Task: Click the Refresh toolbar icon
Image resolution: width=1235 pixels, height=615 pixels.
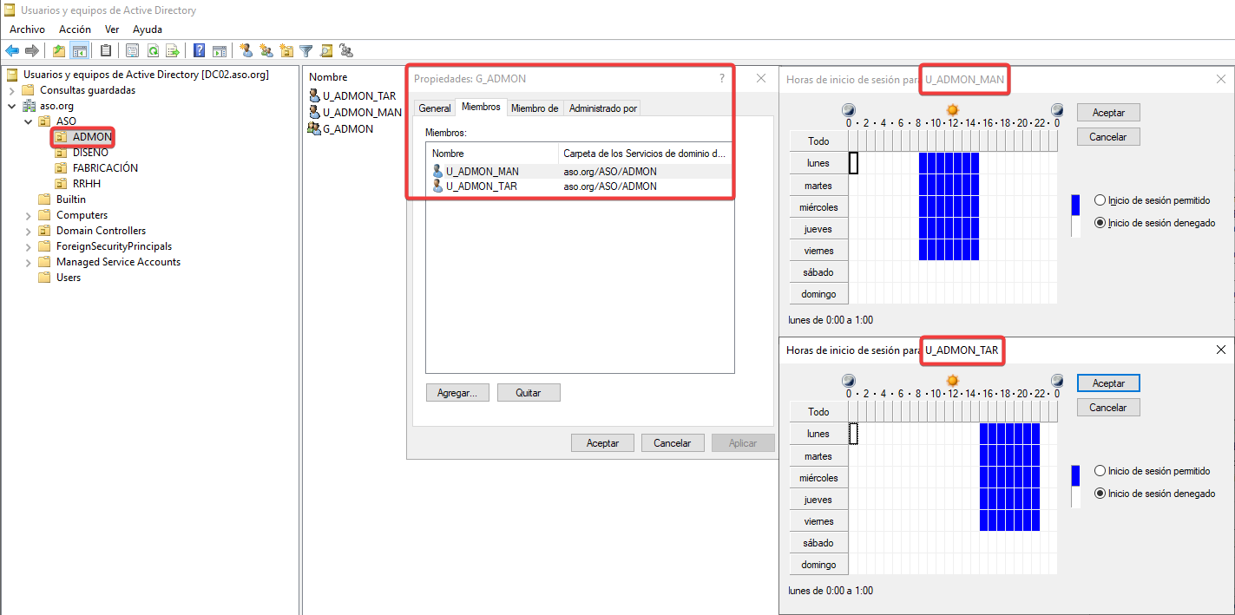Action: (153, 51)
